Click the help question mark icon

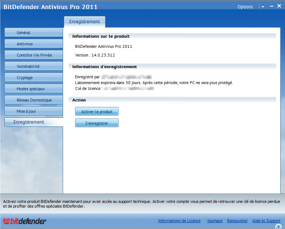[278, 226]
